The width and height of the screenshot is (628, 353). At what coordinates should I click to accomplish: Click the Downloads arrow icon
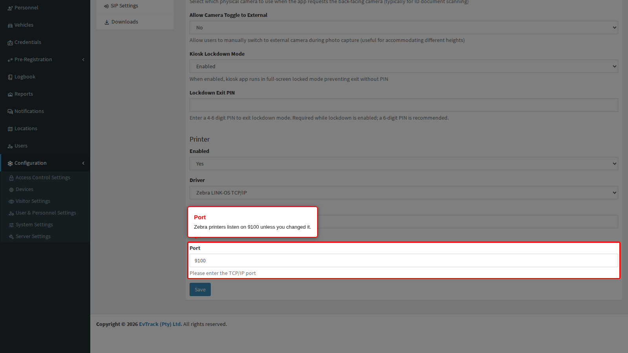[x=107, y=22]
